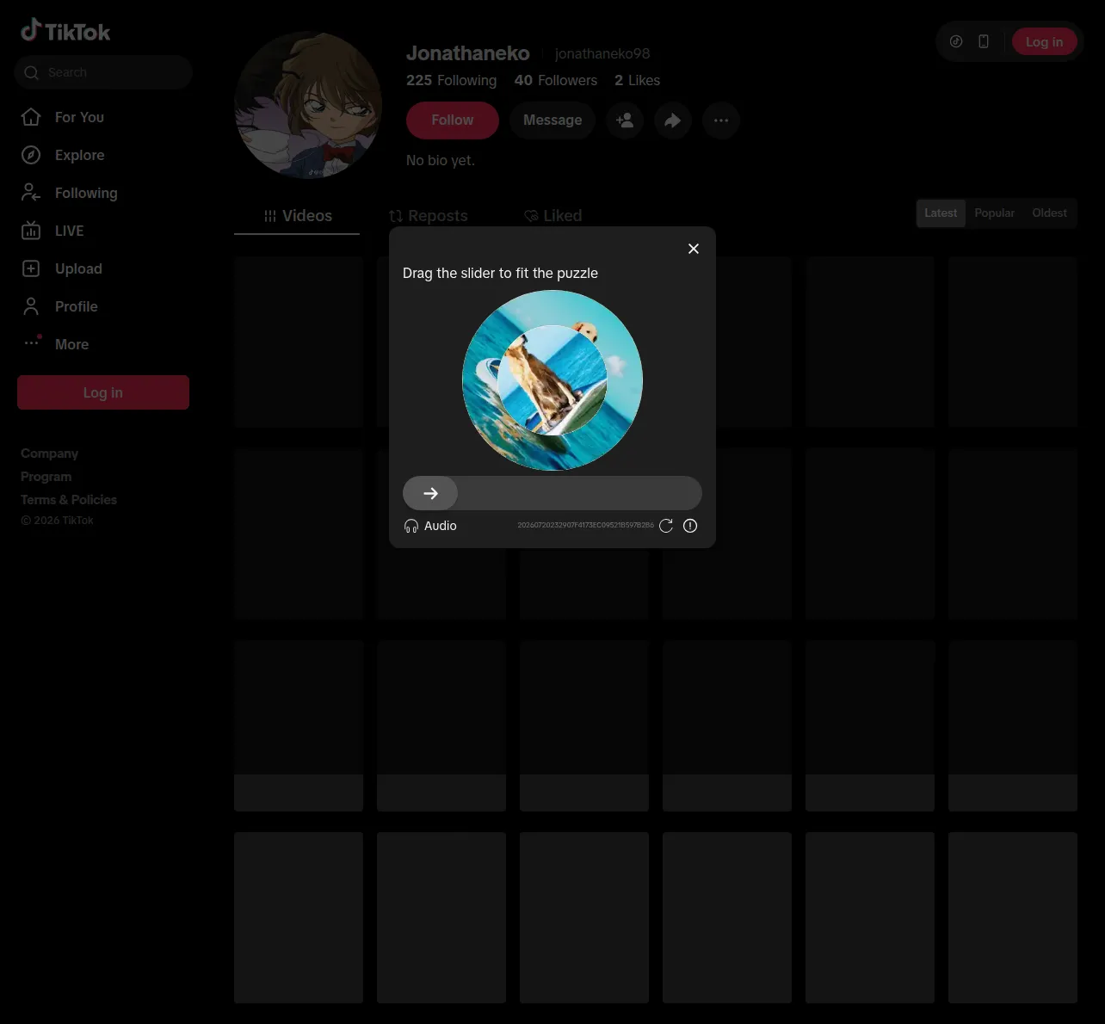The height and width of the screenshot is (1024, 1105).
Task: Share the profile with the arrow icon
Action: tap(673, 120)
